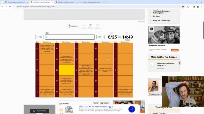Viewport: 204px width, 114px height.
Task: Select the empty D2 answer cell
Action: tap(106, 59)
